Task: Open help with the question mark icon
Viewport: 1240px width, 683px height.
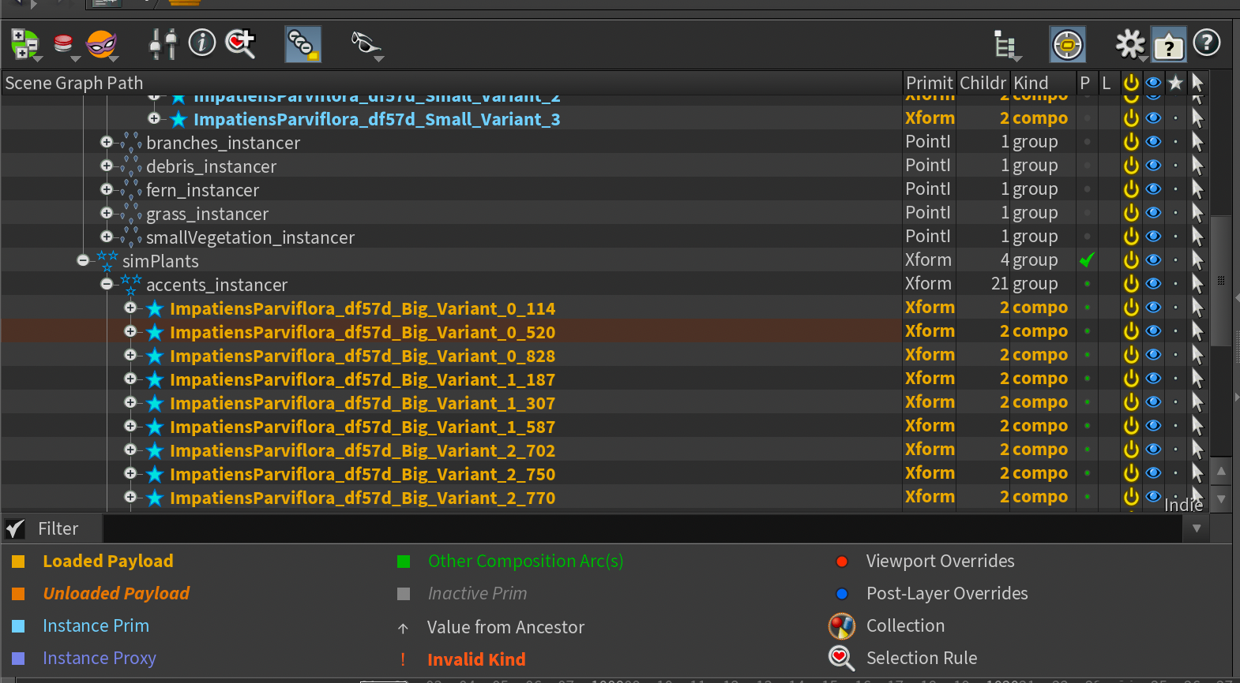Action: click(x=1206, y=43)
